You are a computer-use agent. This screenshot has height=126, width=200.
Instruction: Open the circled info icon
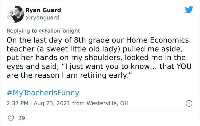(189, 103)
